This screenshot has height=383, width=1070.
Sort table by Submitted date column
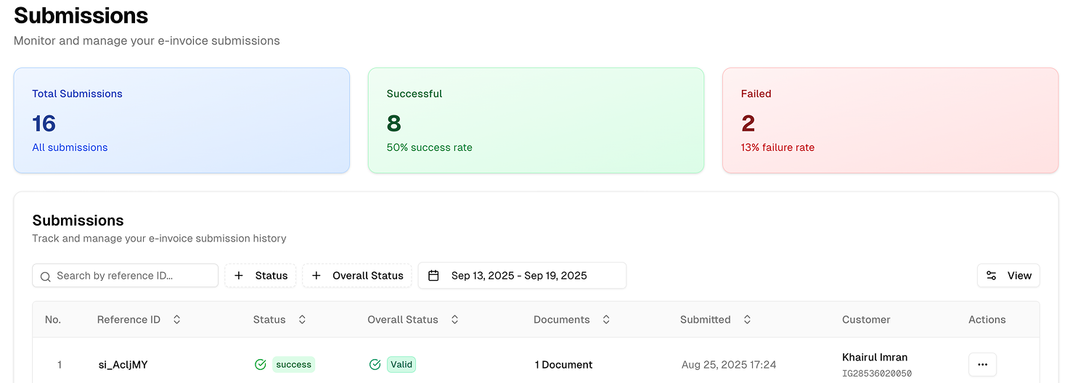(x=747, y=320)
